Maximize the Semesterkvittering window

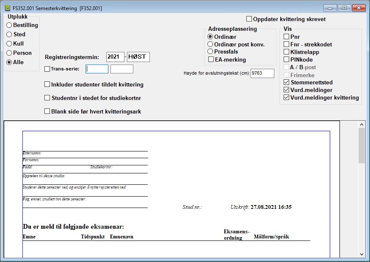click(344, 8)
